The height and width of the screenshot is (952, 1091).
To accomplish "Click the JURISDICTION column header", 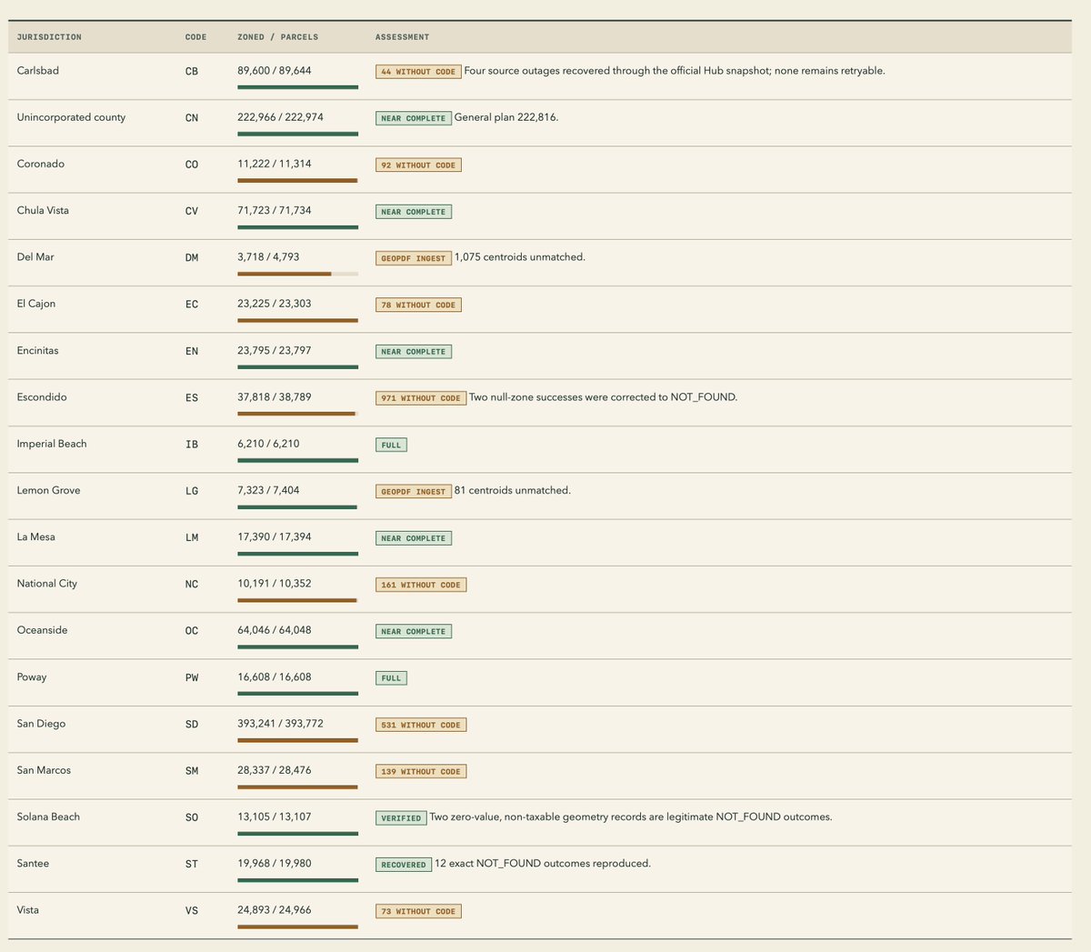I will (x=49, y=37).
